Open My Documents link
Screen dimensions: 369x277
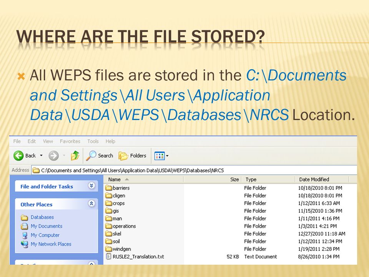point(47,226)
